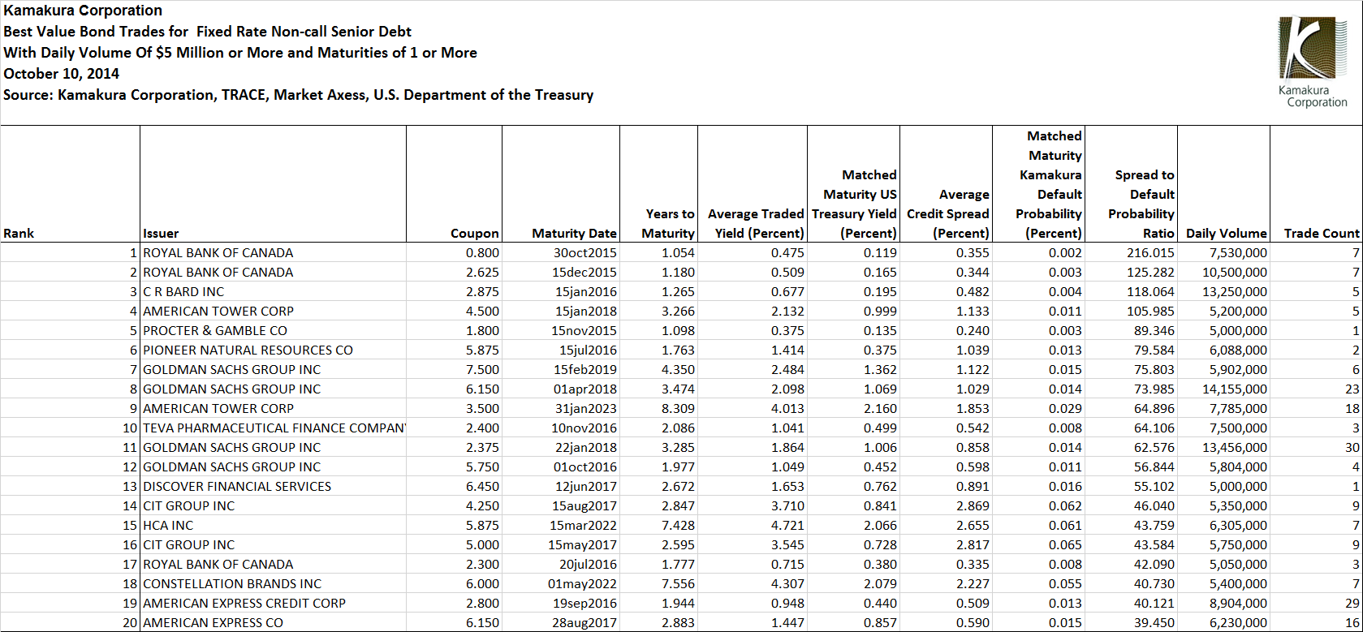The image size is (1363, 632).
Task: Click coupon value '0.800'
Action: [482, 253]
